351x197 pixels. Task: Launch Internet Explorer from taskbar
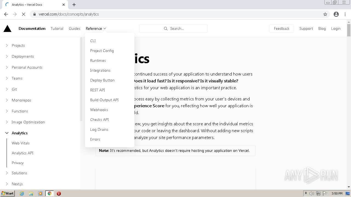coord(22,193)
